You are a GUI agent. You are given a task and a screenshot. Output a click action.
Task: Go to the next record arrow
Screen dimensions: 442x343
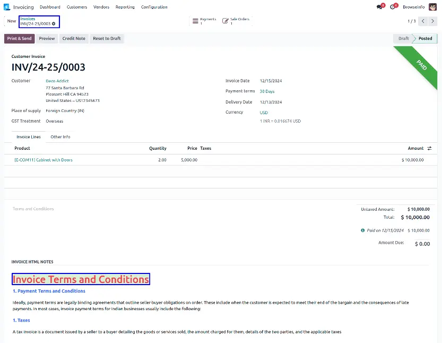tap(432, 21)
